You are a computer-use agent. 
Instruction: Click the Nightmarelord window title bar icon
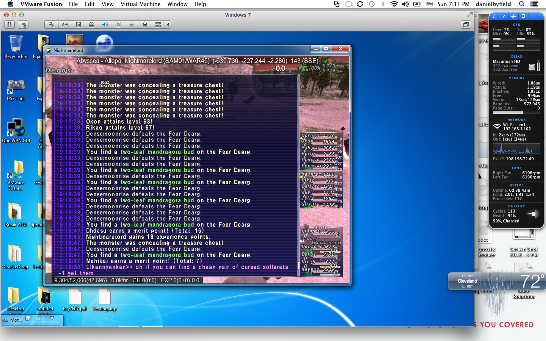click(x=49, y=50)
